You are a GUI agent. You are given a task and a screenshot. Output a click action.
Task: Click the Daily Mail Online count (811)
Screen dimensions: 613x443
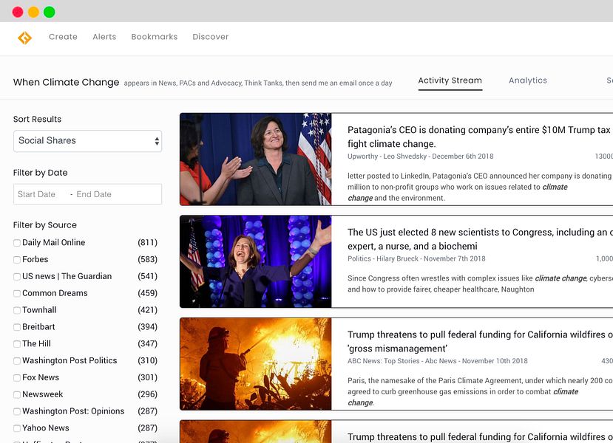click(x=147, y=242)
